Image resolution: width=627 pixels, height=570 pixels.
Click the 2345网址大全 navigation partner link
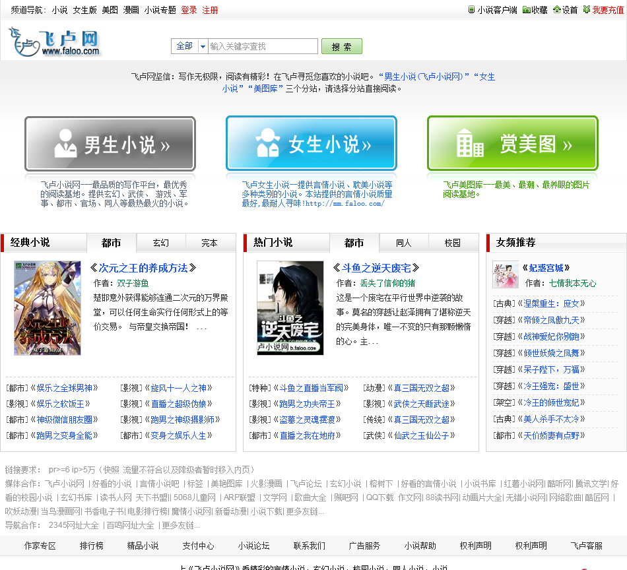pyautogui.click(x=73, y=526)
